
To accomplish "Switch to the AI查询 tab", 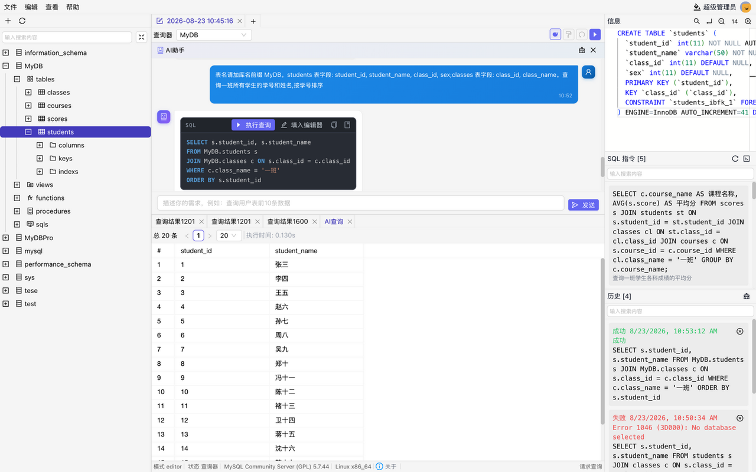I will 334,222.
